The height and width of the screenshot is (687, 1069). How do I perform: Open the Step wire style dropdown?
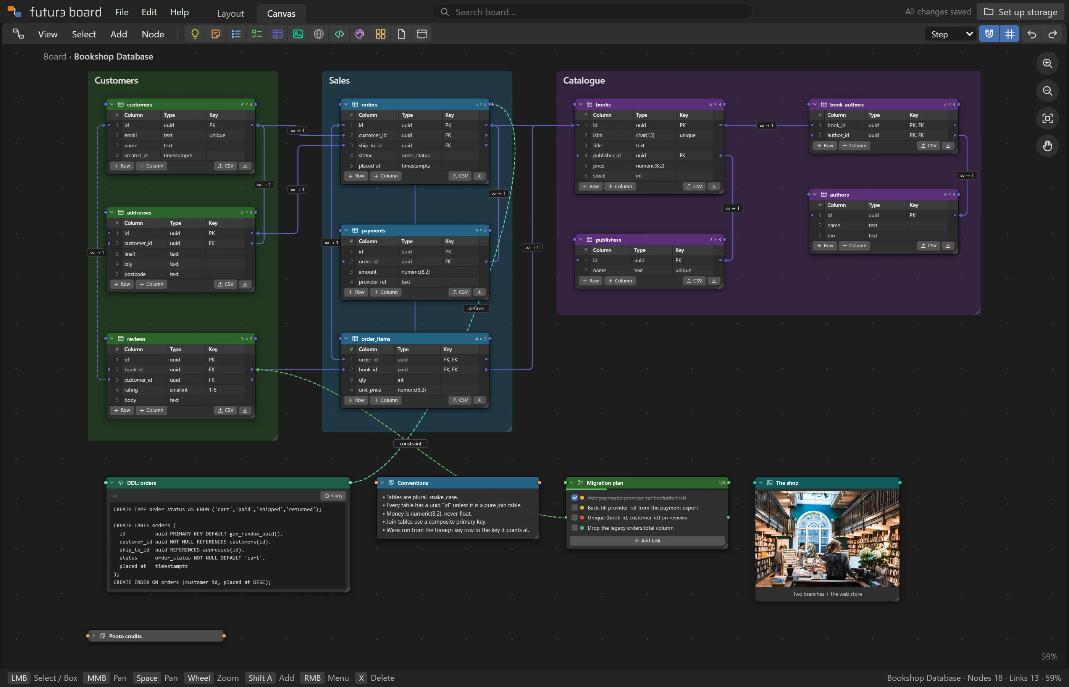pyautogui.click(x=951, y=34)
